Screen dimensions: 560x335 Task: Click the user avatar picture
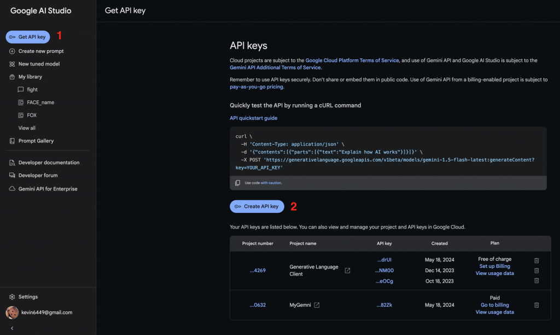click(x=12, y=313)
